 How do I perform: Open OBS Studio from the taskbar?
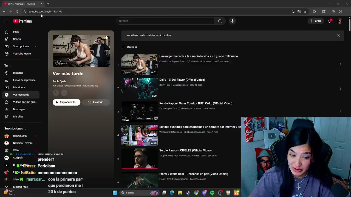(x=220, y=193)
